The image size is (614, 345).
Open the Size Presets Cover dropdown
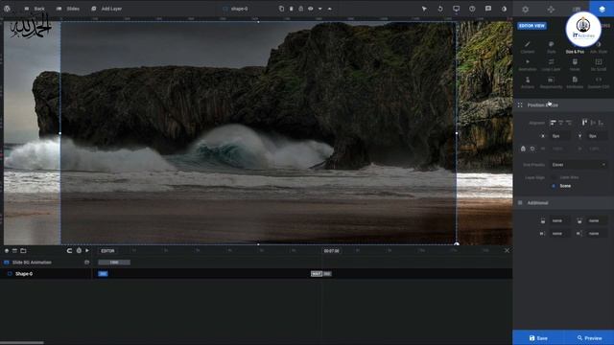[x=579, y=165]
